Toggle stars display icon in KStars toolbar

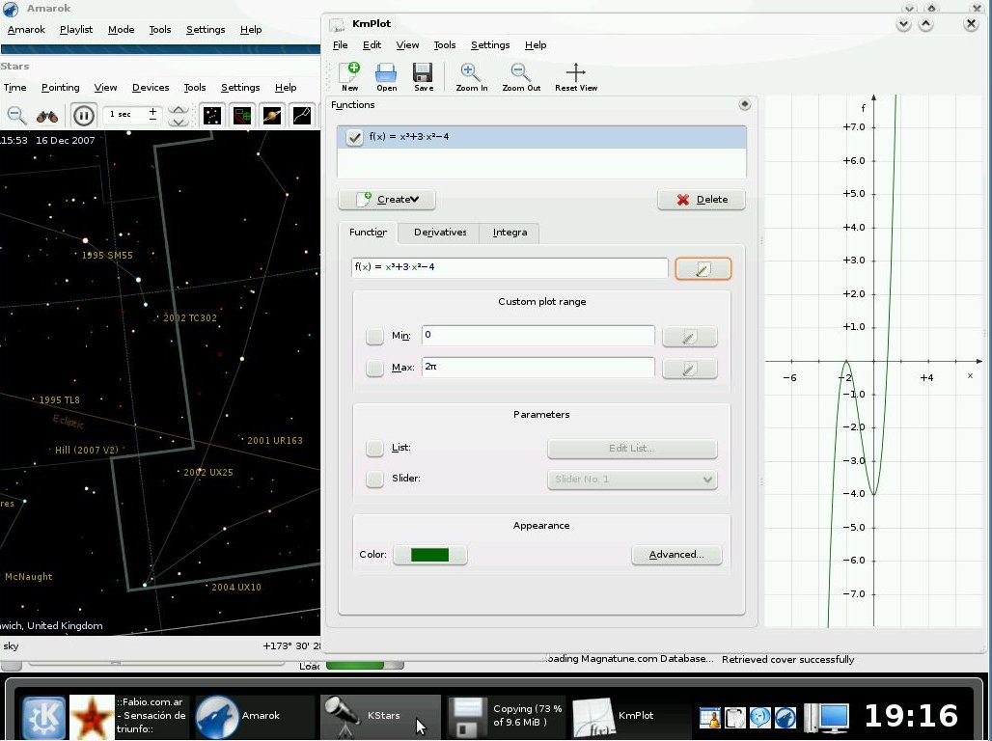211,115
